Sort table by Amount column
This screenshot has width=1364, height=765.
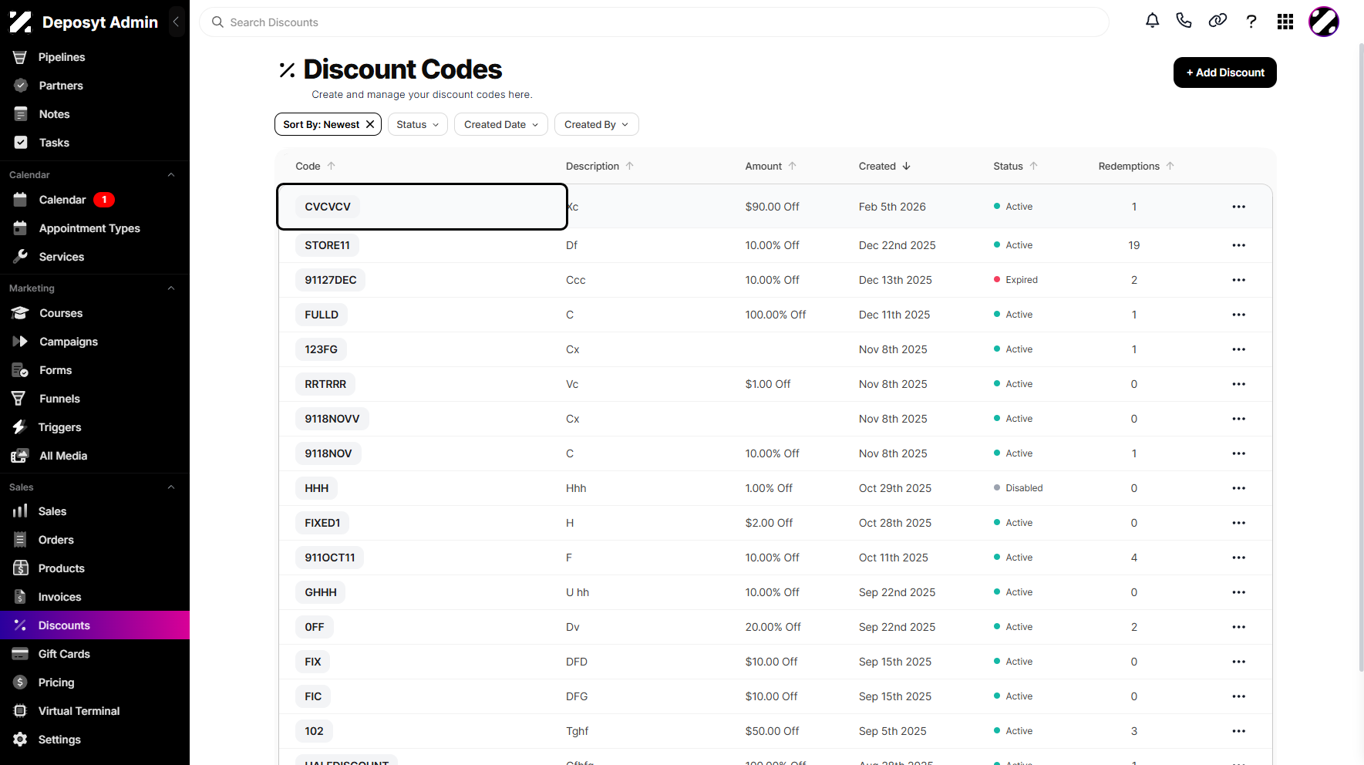click(770, 166)
